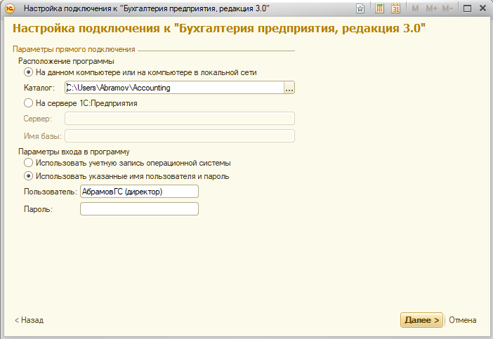The width and height of the screenshot is (493, 339).
Task: Go to next step with Далее button
Action: pos(421,320)
